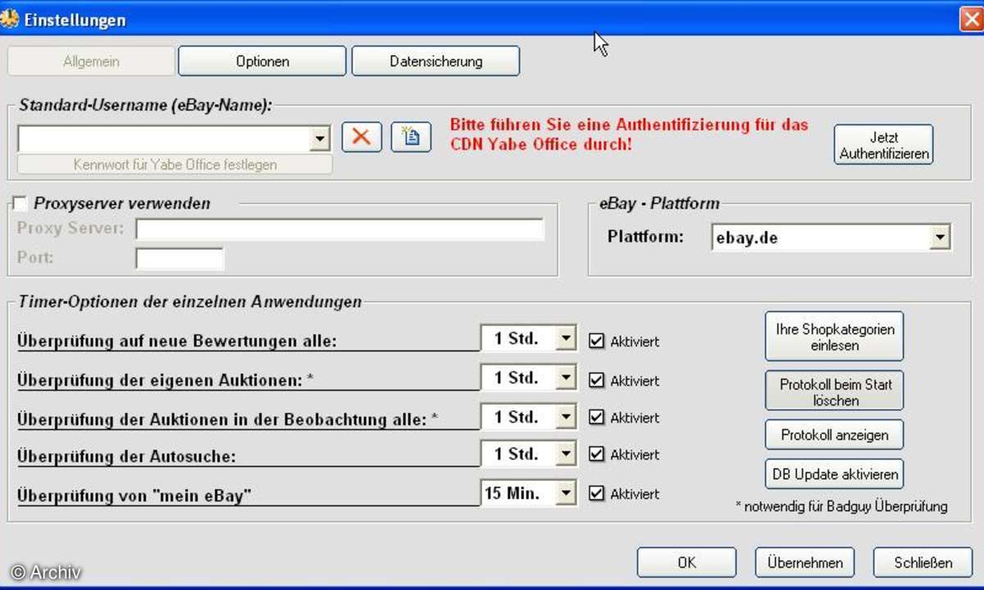This screenshot has height=590, width=984.
Task: Switch to the Datensicherung tab
Action: pyautogui.click(x=436, y=61)
